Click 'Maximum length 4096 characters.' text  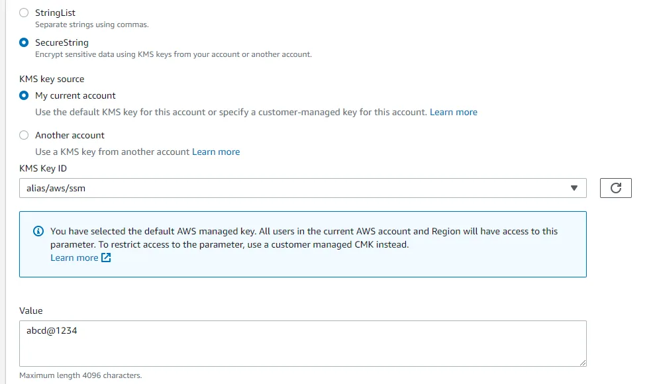tap(81, 375)
